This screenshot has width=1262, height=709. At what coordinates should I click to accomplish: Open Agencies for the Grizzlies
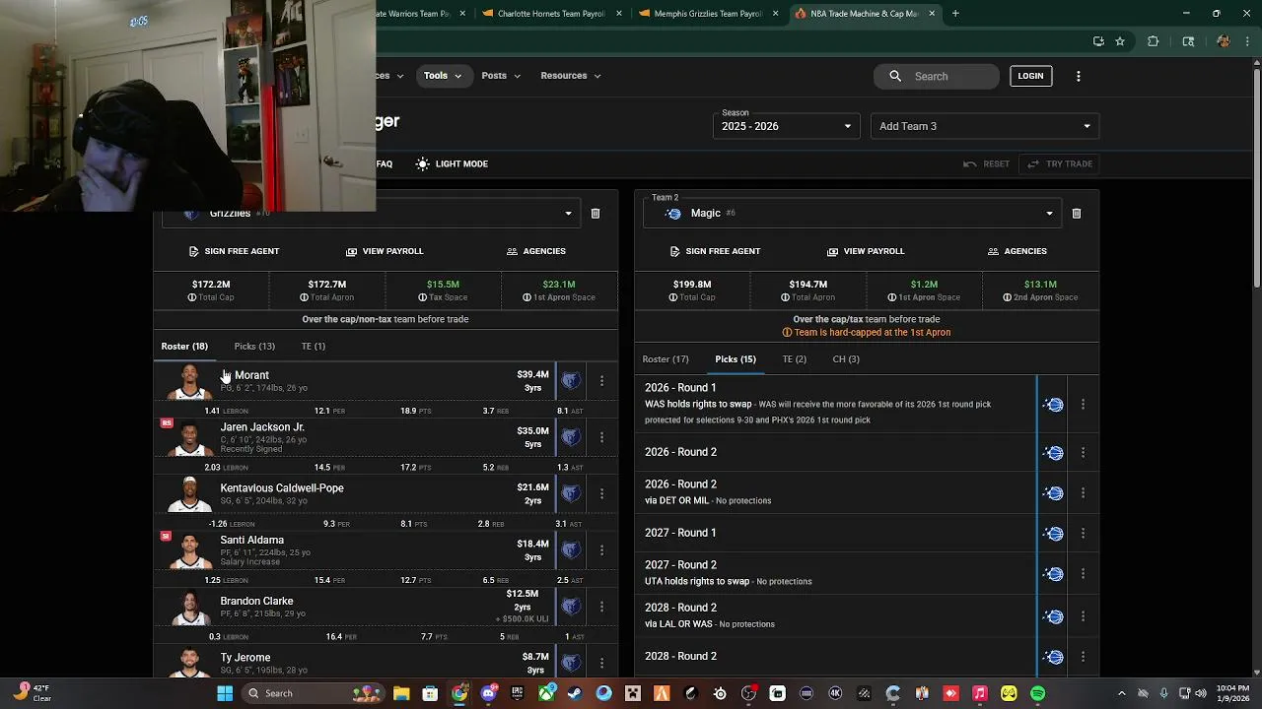[x=535, y=251]
